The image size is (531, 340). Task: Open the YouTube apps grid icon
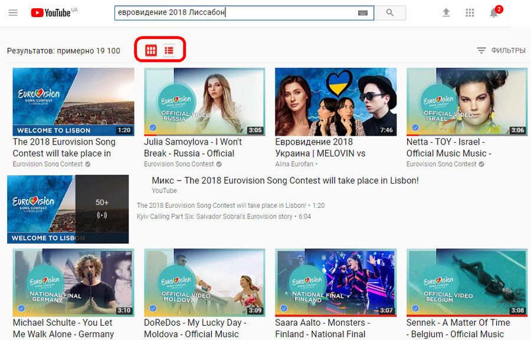pyautogui.click(x=470, y=13)
